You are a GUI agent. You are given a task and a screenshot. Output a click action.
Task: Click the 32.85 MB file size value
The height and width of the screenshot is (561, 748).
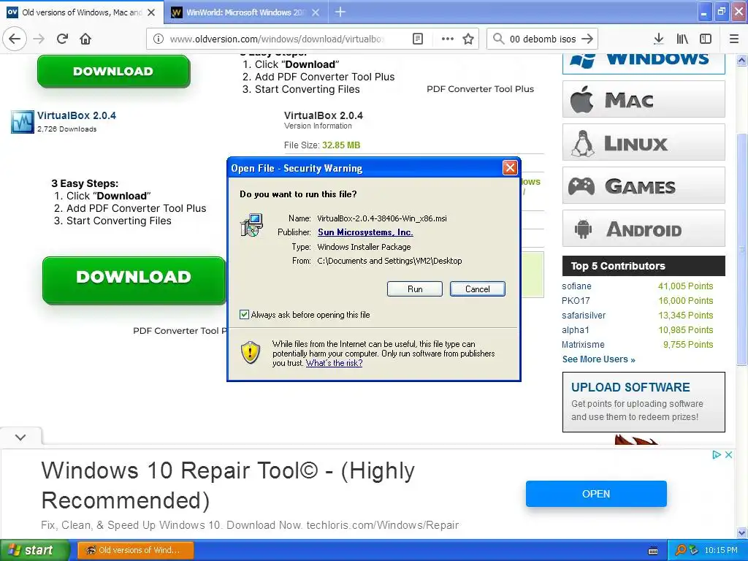pyautogui.click(x=341, y=145)
